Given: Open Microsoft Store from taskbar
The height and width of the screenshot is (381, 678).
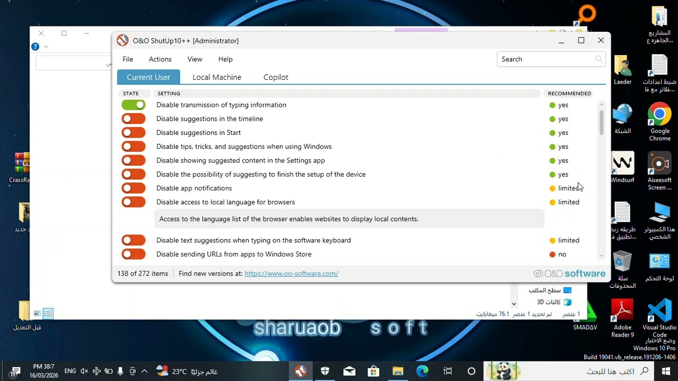Looking at the screenshot, I should 373,371.
